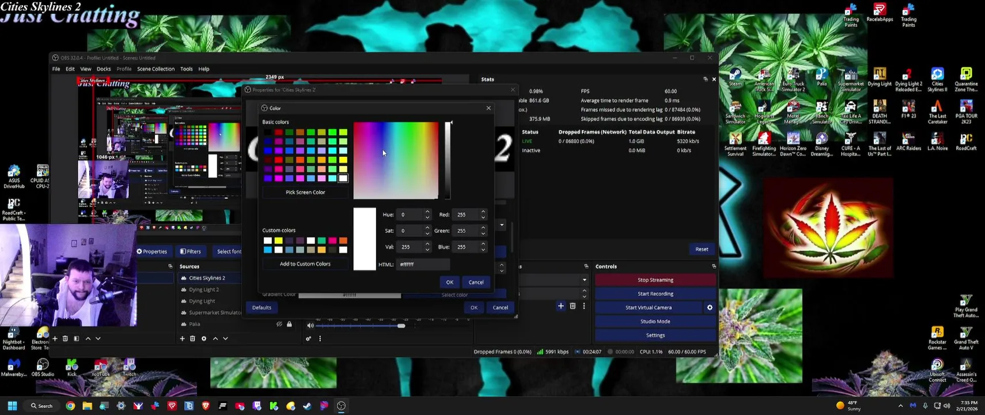Remove the selected source with the trash icon
Viewport: 985px width, 415px height.
[x=192, y=338]
